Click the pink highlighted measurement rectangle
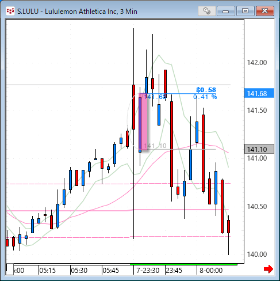280x281 pixels. (143, 121)
